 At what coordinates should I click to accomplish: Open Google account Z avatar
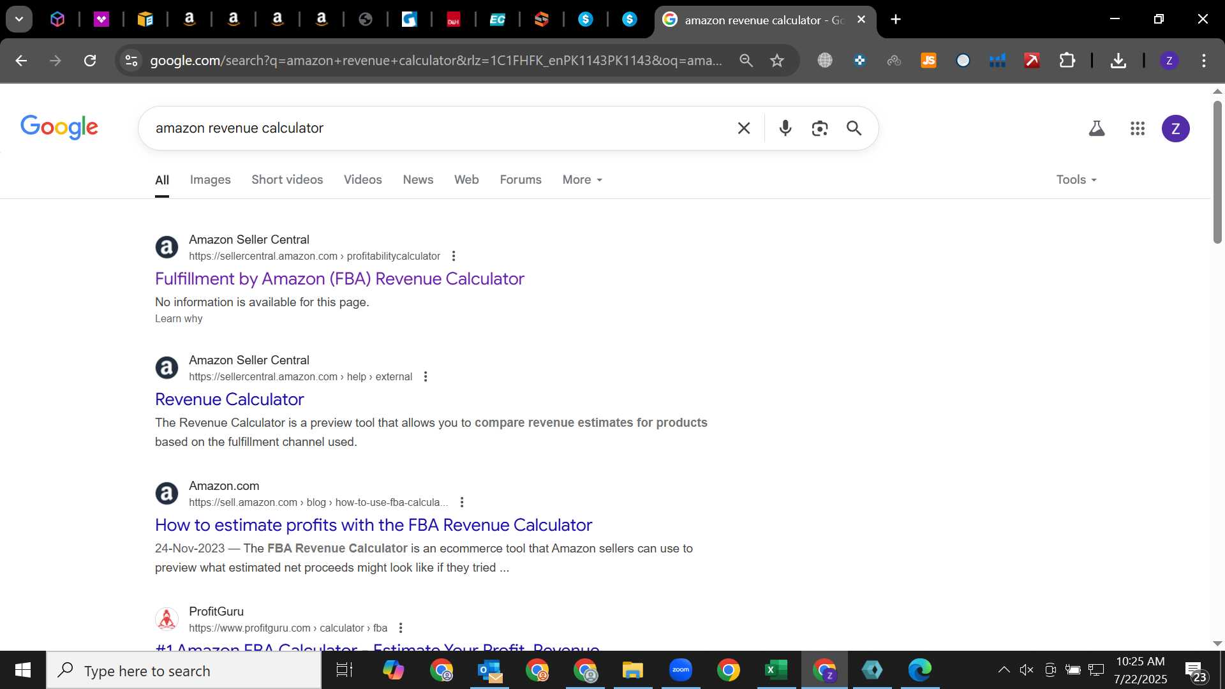pyautogui.click(x=1176, y=128)
